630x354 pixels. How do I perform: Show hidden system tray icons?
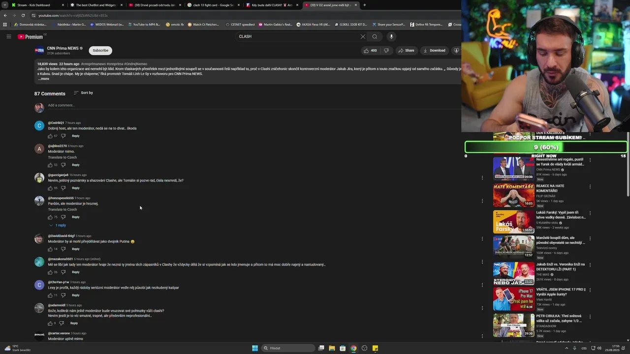[567, 348]
